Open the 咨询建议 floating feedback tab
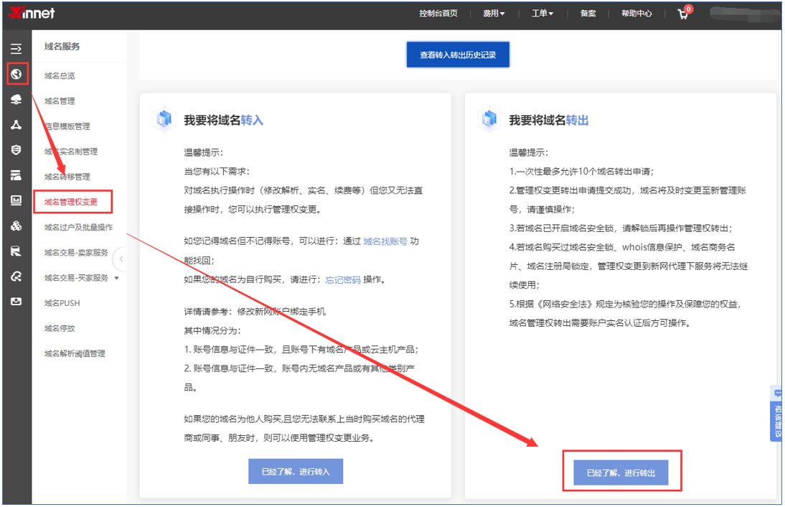Viewport: 785px width, 507px height. pyautogui.click(x=777, y=413)
